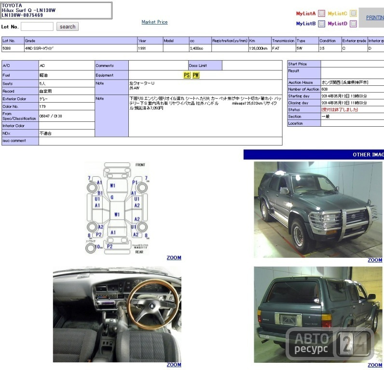Click the Starting day value
384x370 pixels.
(x=344, y=96)
